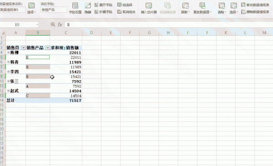The width and height of the screenshot is (273, 166).
Task: Collapse the 陈柳 row group in row 4
Action: [x=8, y=52]
